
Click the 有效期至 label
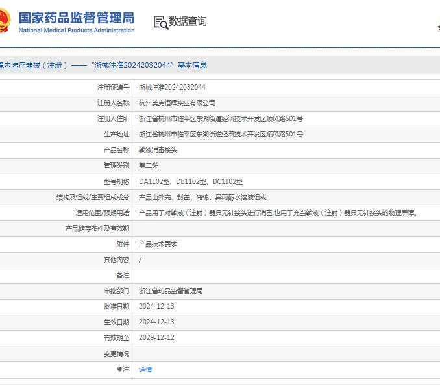click(116, 337)
